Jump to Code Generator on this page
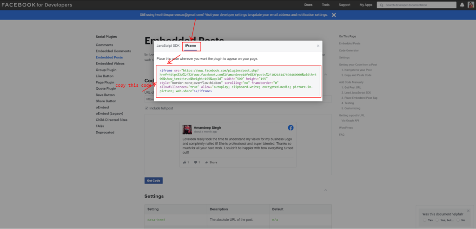This screenshot has height=229, width=476. point(349,51)
